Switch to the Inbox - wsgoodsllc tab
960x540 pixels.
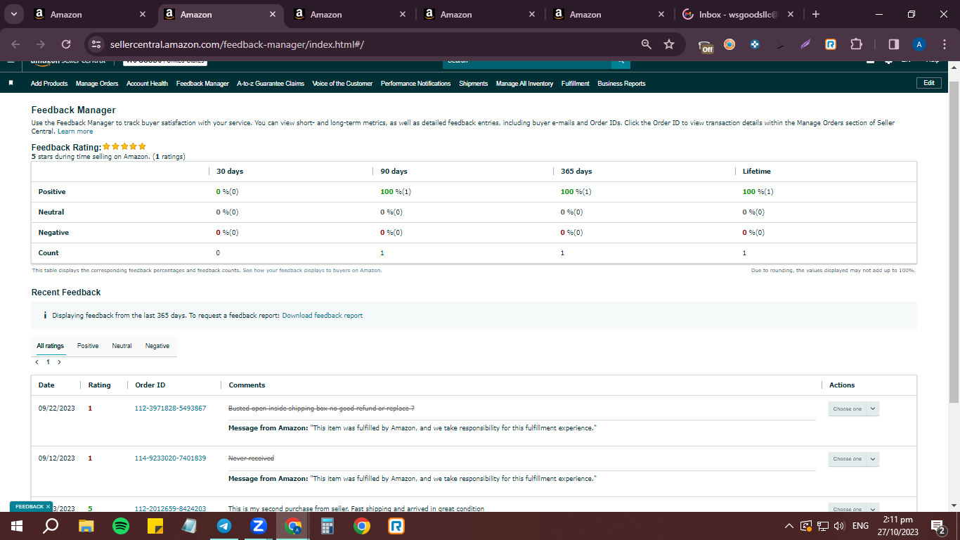pos(731,14)
